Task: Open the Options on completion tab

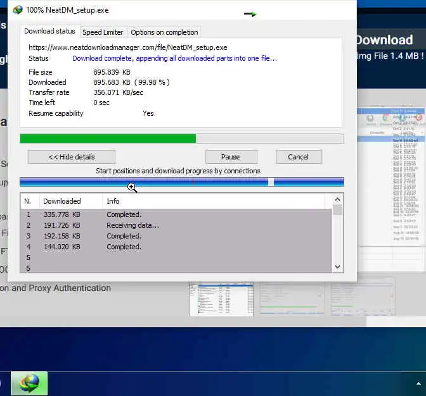Action: (x=164, y=32)
